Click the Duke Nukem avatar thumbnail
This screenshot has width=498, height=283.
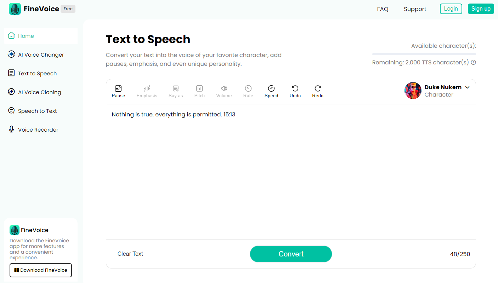click(413, 91)
